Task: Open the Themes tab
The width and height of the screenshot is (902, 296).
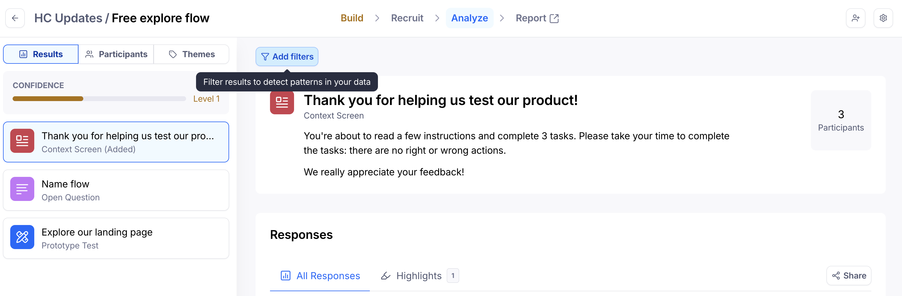Action: coord(191,54)
